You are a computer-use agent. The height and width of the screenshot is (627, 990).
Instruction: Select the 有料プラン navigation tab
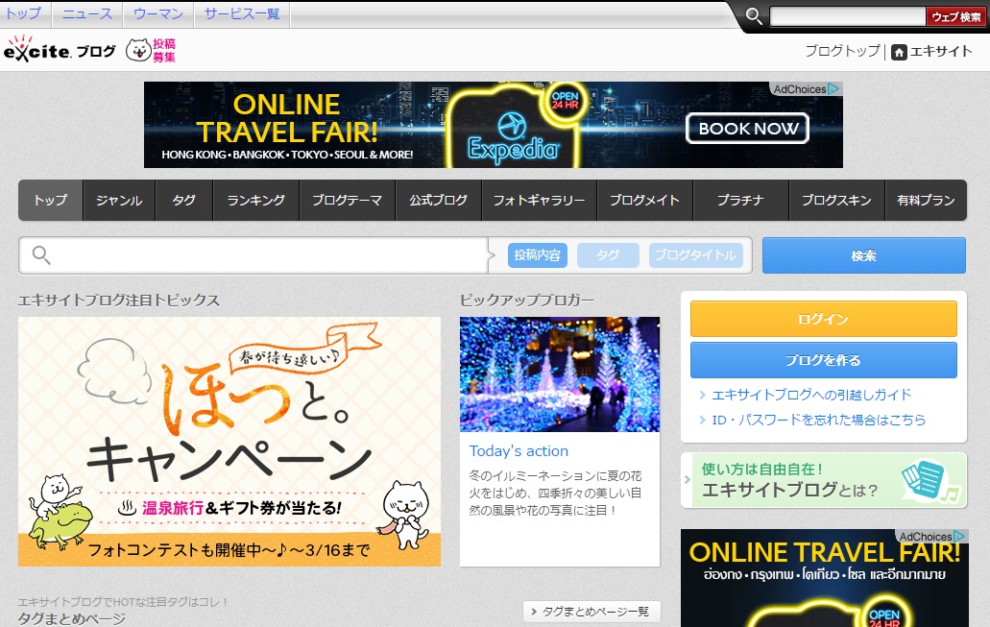[x=926, y=200]
